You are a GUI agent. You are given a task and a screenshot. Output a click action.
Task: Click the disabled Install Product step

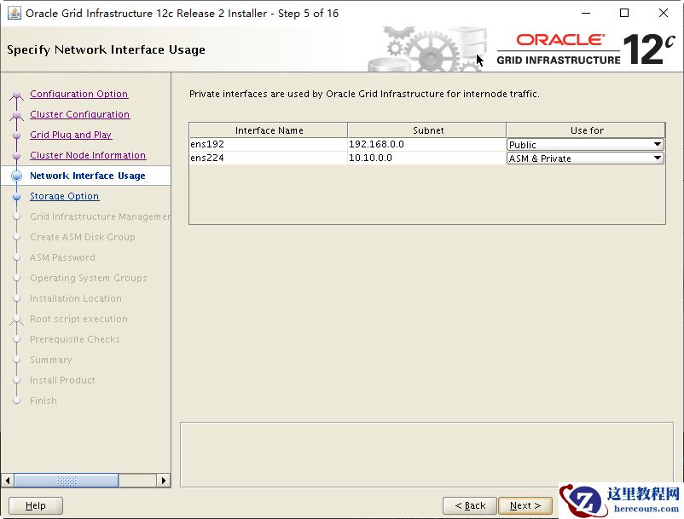coord(62,380)
